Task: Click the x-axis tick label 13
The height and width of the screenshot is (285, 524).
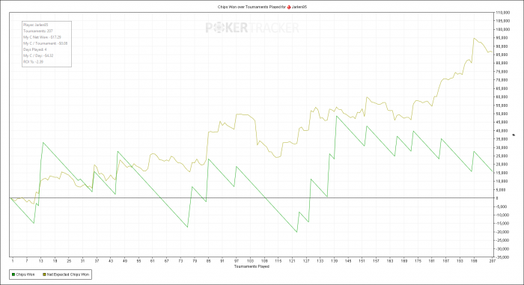Action: [x=41, y=261]
